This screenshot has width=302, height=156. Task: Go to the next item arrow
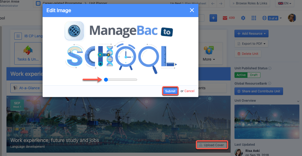pos(221,3)
